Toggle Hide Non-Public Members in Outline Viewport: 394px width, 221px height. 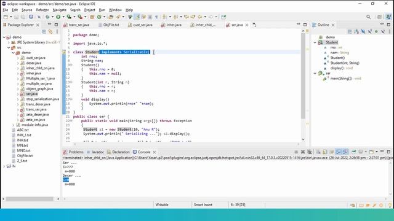[376, 31]
